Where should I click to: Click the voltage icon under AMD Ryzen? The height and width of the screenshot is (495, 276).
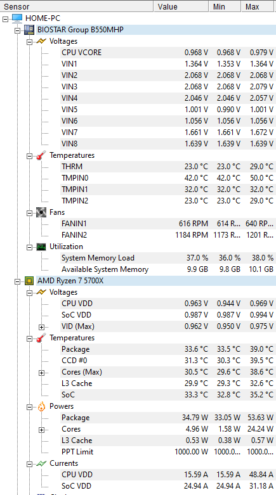(41, 292)
